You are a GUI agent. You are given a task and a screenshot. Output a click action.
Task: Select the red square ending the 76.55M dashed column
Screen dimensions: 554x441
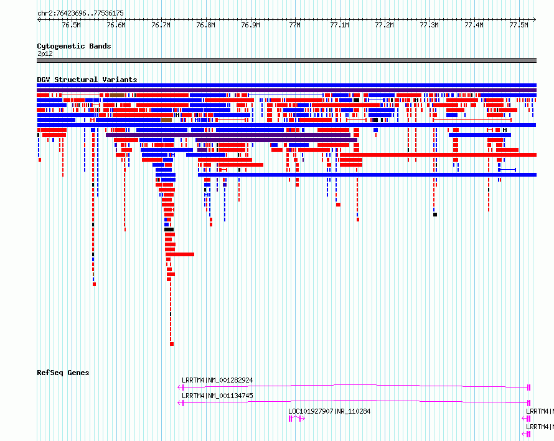(x=95, y=284)
